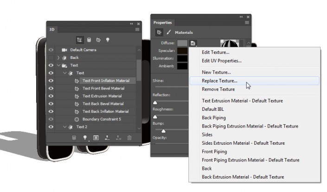327x192 pixels.
Task: Click the Roughness slider handle
Action: 155,117
